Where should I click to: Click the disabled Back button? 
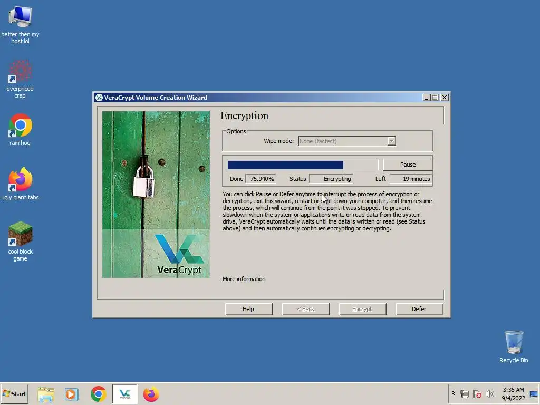(x=305, y=309)
